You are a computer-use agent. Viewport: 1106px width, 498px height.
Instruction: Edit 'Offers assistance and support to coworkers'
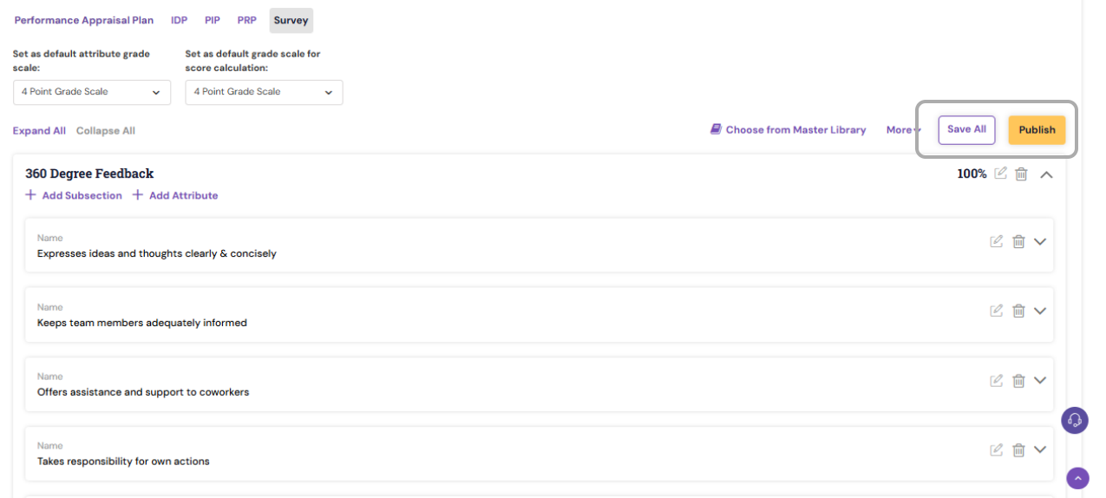pos(997,380)
